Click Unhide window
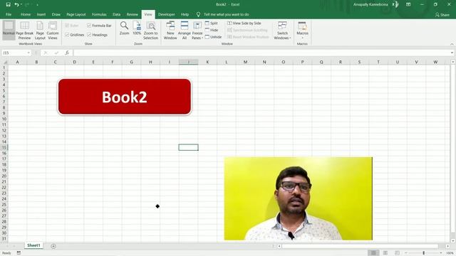 point(213,37)
